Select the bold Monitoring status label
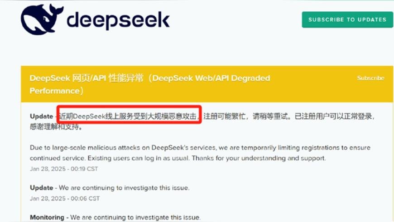This screenshot has width=394, height=222. coord(47,217)
